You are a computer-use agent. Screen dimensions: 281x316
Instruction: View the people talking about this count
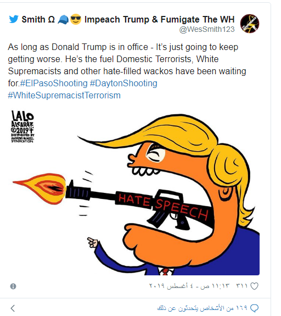point(203,308)
